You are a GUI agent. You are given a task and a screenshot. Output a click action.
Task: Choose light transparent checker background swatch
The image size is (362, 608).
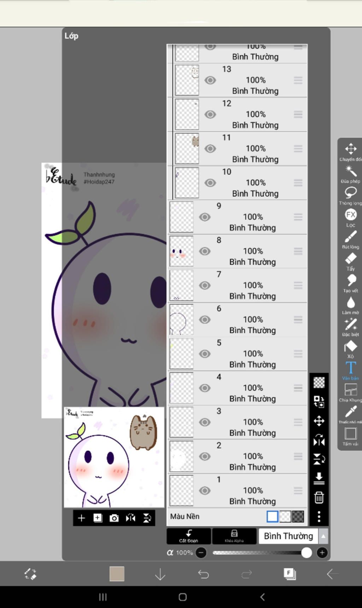point(285,517)
